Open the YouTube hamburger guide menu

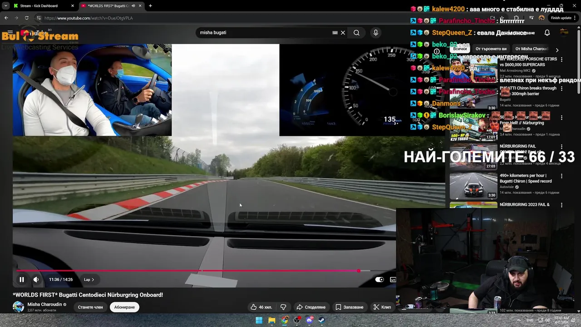(10, 33)
